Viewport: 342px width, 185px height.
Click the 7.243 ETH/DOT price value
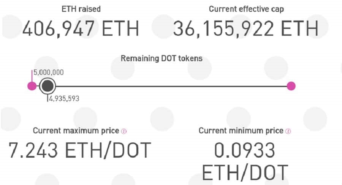click(x=80, y=150)
